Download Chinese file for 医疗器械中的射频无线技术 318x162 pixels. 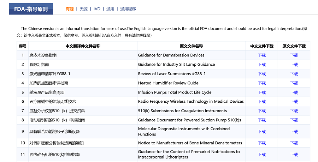point(262,102)
